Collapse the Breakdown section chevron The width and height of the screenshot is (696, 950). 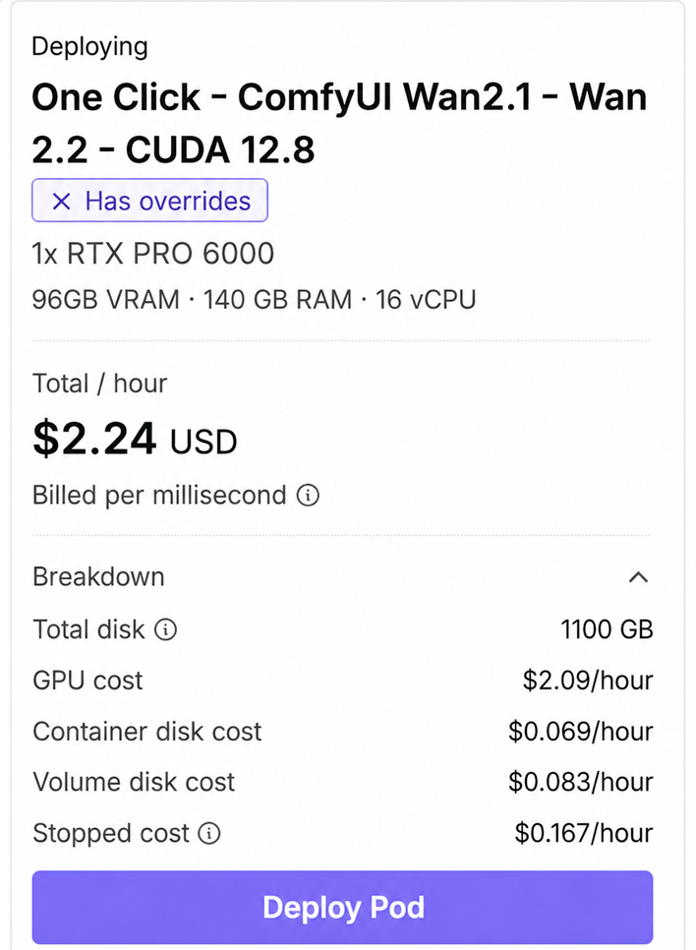[x=638, y=576]
